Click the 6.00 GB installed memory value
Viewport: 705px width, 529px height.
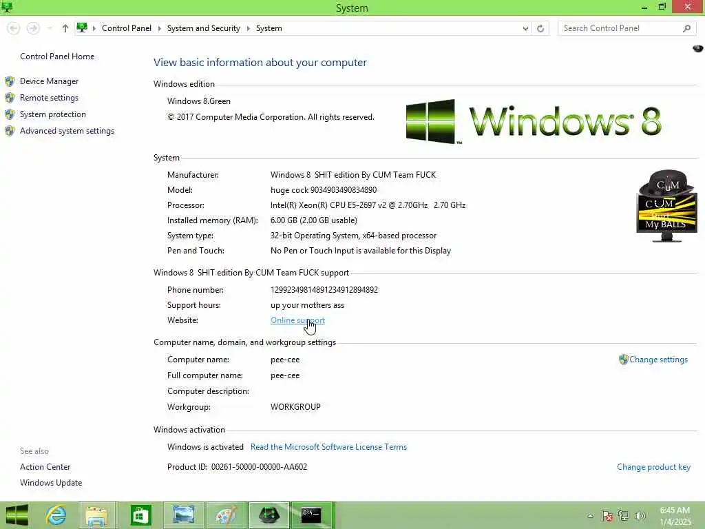(314, 220)
